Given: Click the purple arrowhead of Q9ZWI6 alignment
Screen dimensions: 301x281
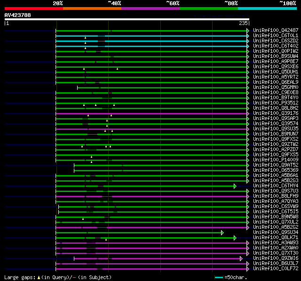Looking at the screenshot, I should point(241,259).
